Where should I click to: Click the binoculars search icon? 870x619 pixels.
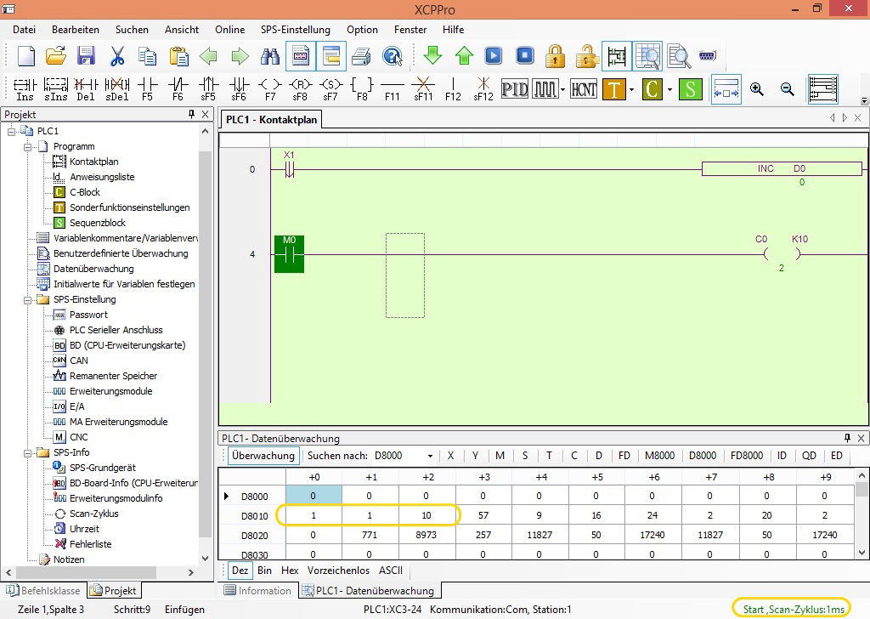click(270, 56)
